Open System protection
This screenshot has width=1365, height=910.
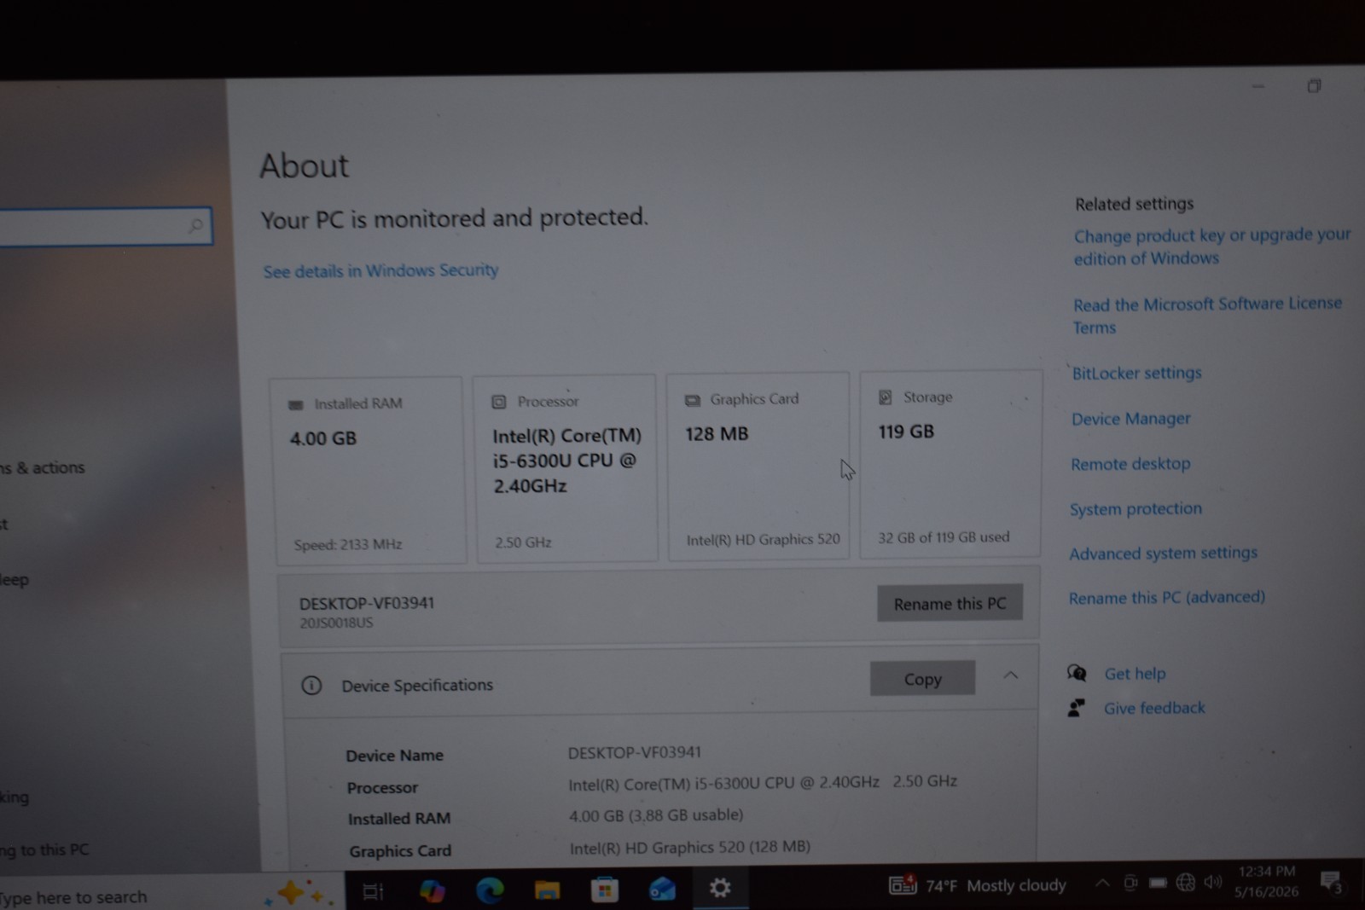coord(1136,509)
